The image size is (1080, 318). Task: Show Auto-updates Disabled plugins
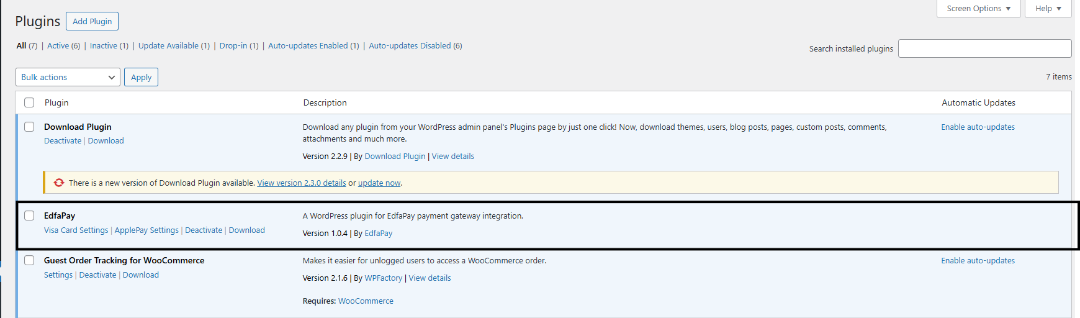tap(410, 45)
